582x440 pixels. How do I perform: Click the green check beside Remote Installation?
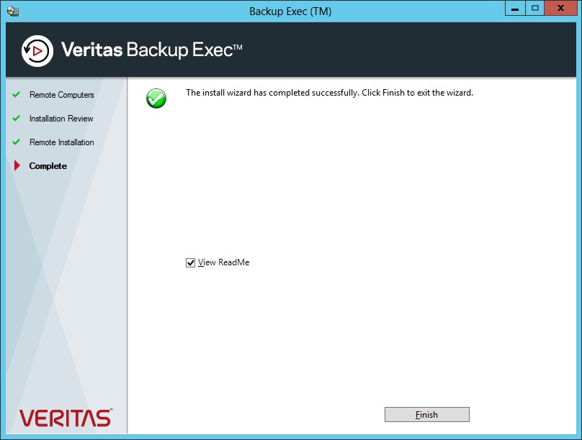pos(16,142)
